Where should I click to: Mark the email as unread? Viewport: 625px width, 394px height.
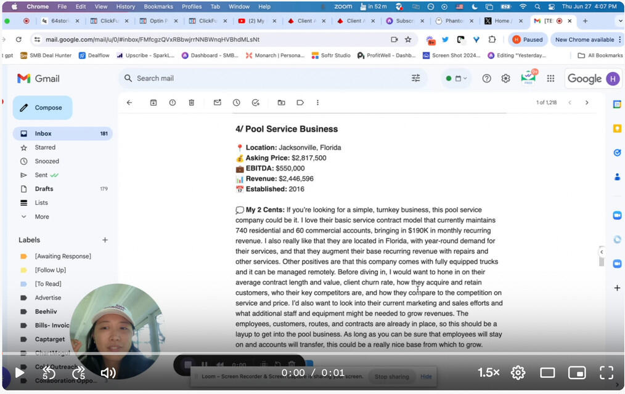[x=218, y=103]
